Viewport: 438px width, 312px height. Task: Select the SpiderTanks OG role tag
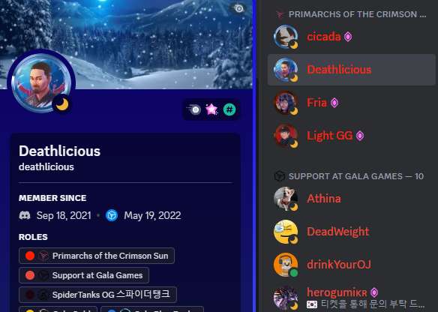point(97,295)
